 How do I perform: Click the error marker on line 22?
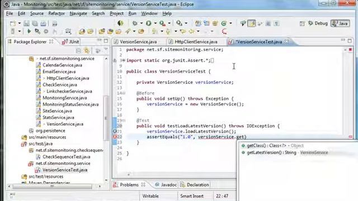[x=115, y=137]
